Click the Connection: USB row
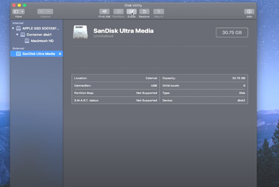The width and height of the screenshot is (279, 187). click(116, 86)
